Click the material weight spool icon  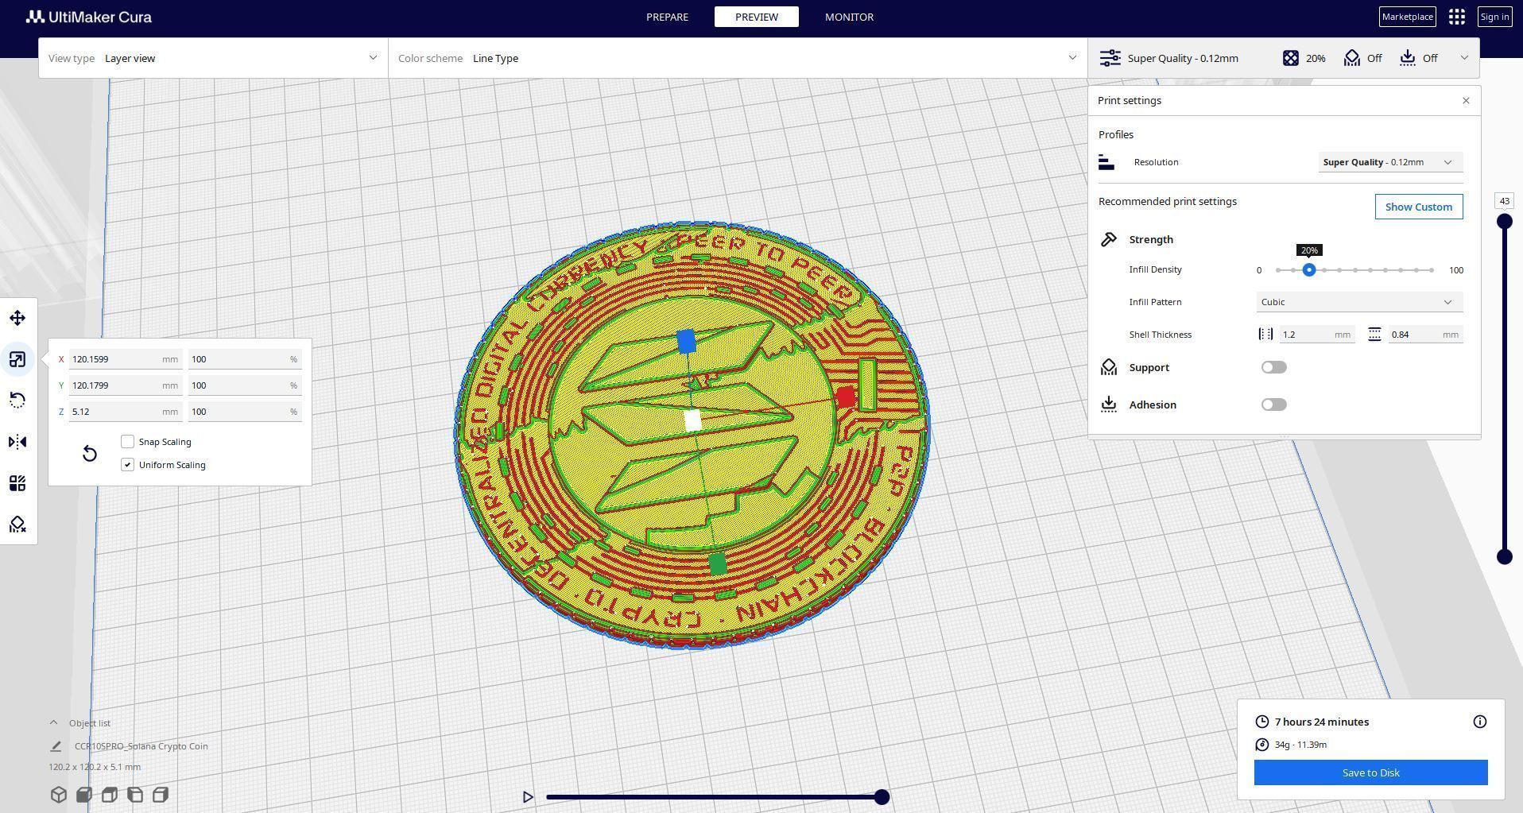pyautogui.click(x=1262, y=745)
